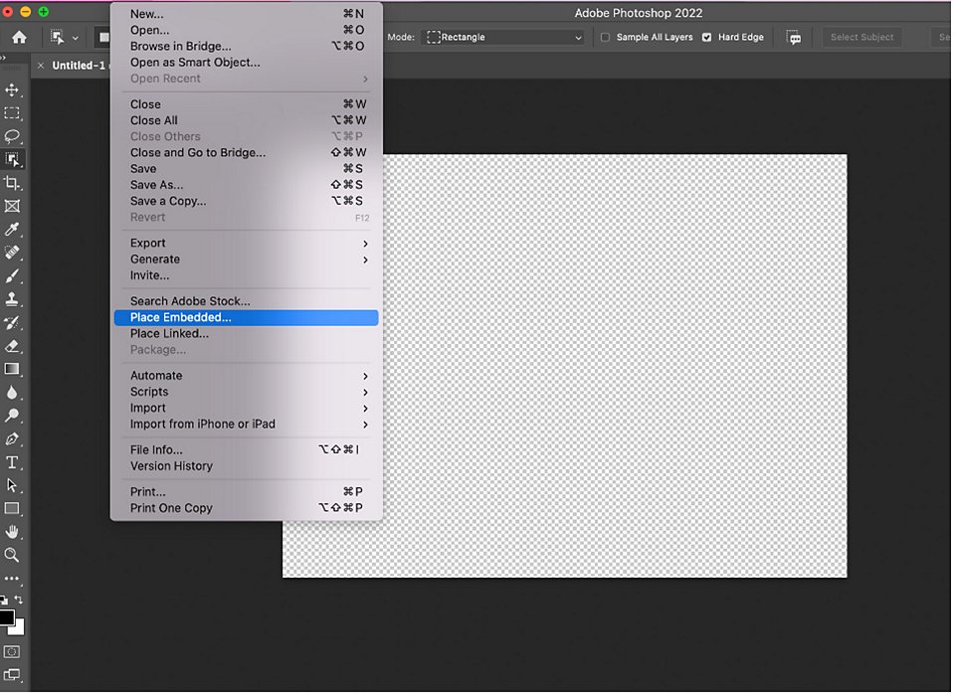Open the Edit Toolbar three-dots menu
The height and width of the screenshot is (694, 955).
coord(12,579)
